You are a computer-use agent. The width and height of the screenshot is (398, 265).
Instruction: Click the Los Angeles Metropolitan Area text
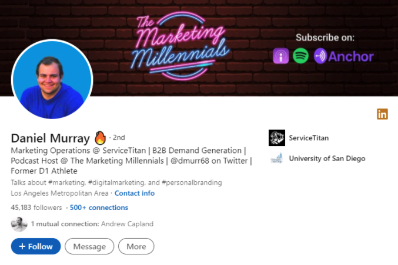59,193
